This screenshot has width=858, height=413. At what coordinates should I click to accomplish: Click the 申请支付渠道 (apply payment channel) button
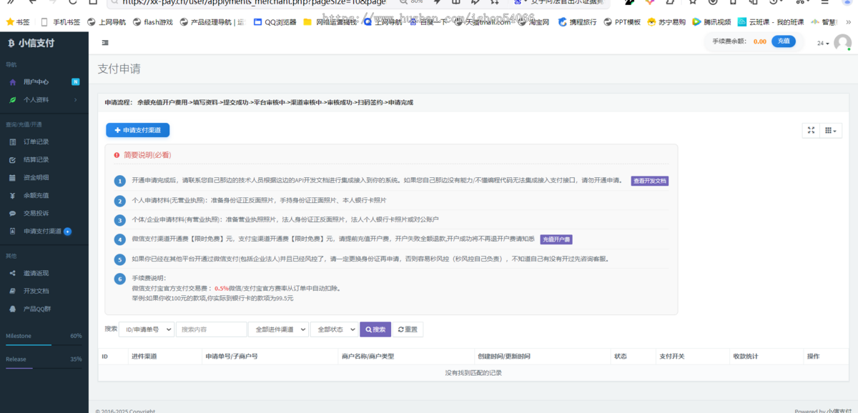[x=137, y=130]
